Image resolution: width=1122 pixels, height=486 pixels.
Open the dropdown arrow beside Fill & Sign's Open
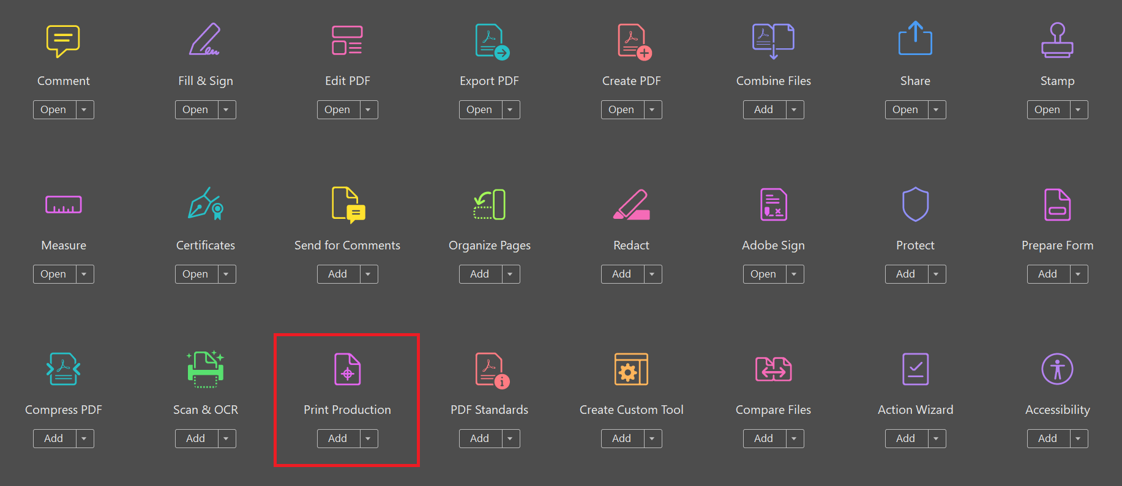click(226, 110)
